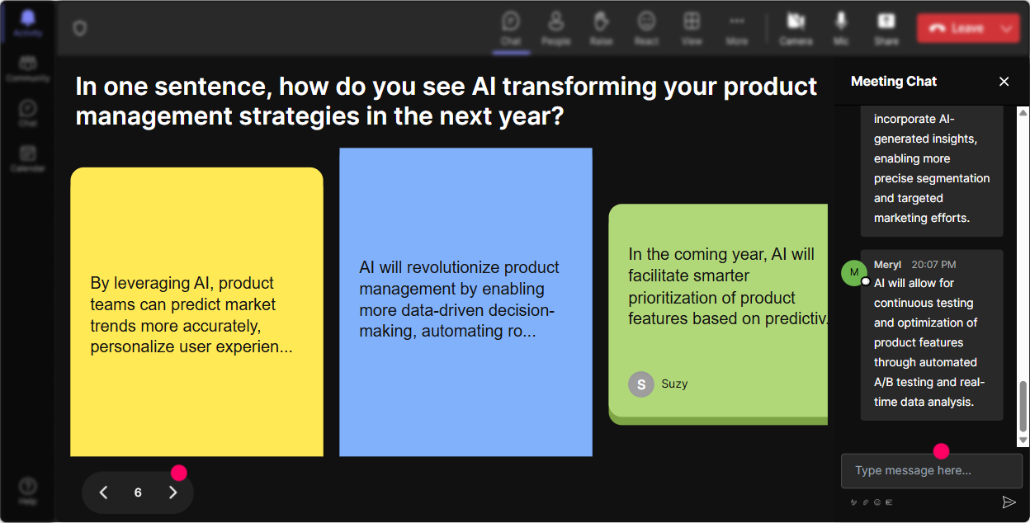Click the "Meeting Chat" panel title
Screen dimensions: 1030x523
coord(894,81)
